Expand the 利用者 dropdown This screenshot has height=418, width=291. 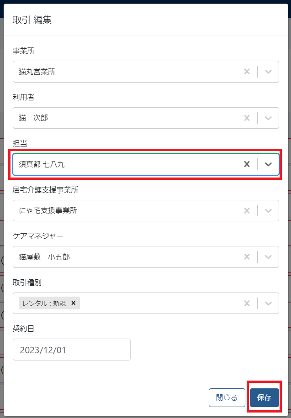pyautogui.click(x=269, y=118)
